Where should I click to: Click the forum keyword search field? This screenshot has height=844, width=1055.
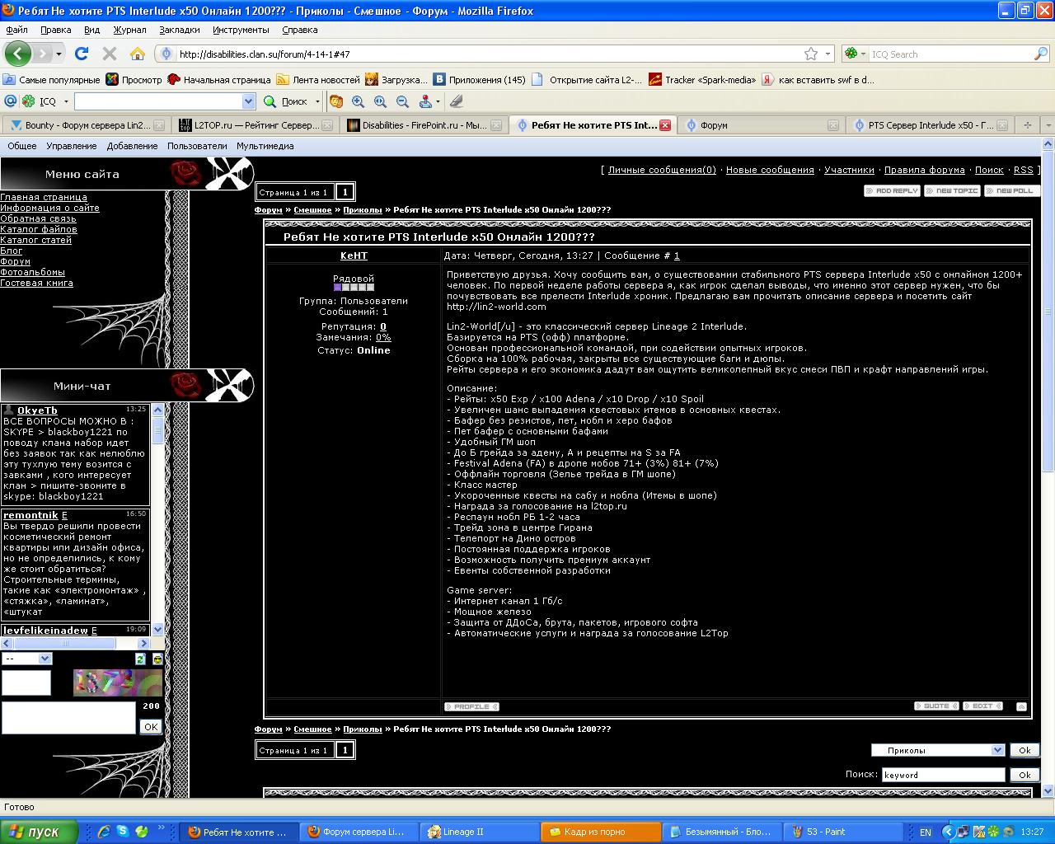click(x=943, y=775)
